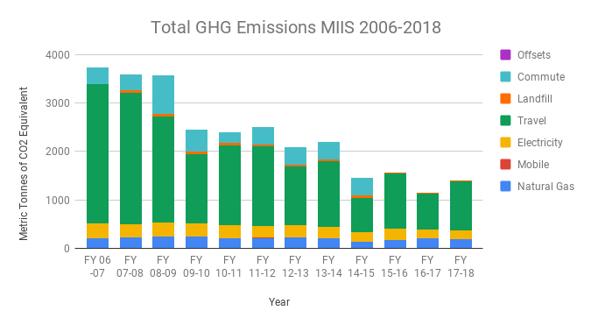The height and width of the screenshot is (325, 591).
Task: Click the 'FY 17-18' axis label
Action: coord(461,266)
